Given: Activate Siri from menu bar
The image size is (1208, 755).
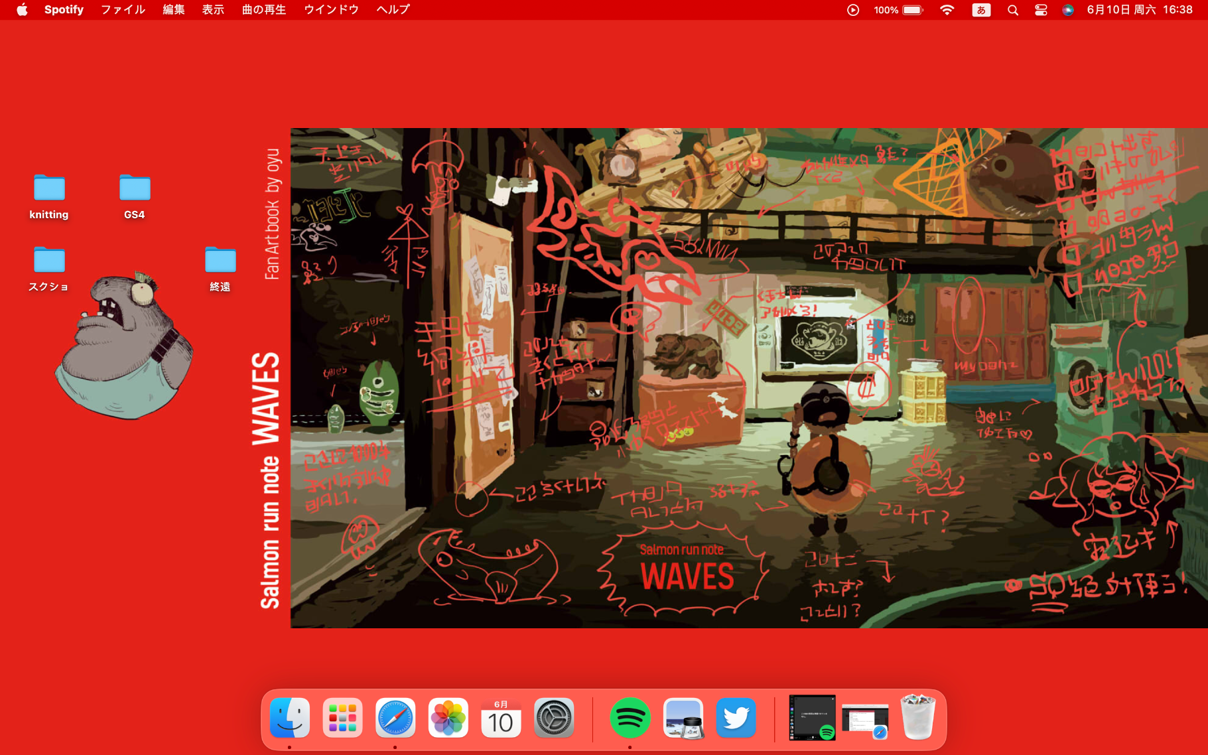Looking at the screenshot, I should [x=1068, y=10].
